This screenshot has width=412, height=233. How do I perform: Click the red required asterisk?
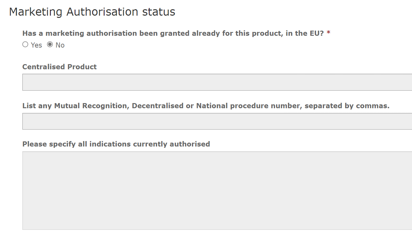tap(329, 33)
